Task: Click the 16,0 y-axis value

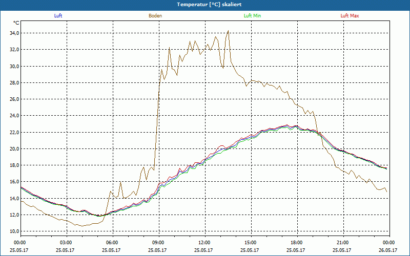Action: coord(14,182)
